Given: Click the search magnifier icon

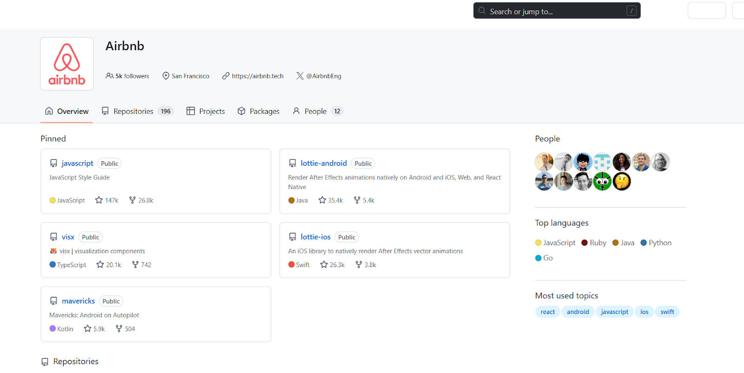Looking at the screenshot, I should (482, 11).
